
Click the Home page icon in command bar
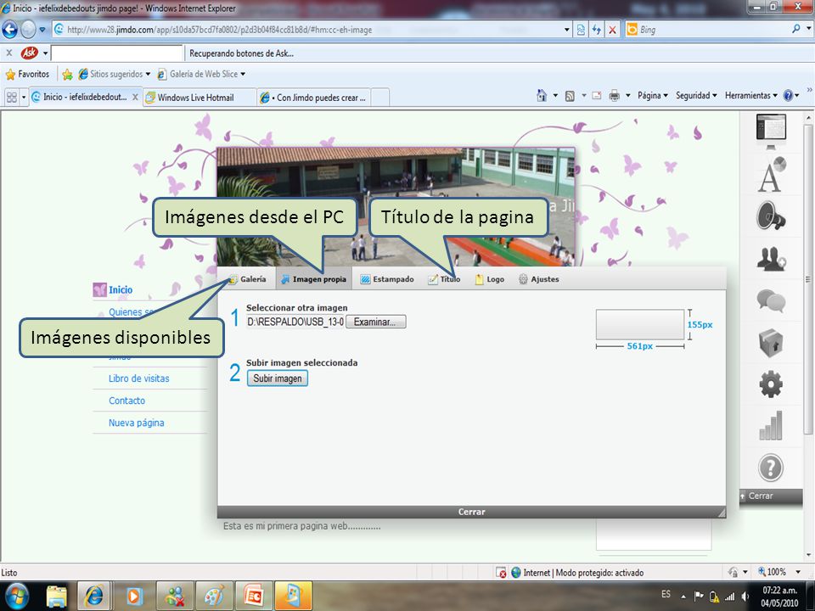point(542,96)
